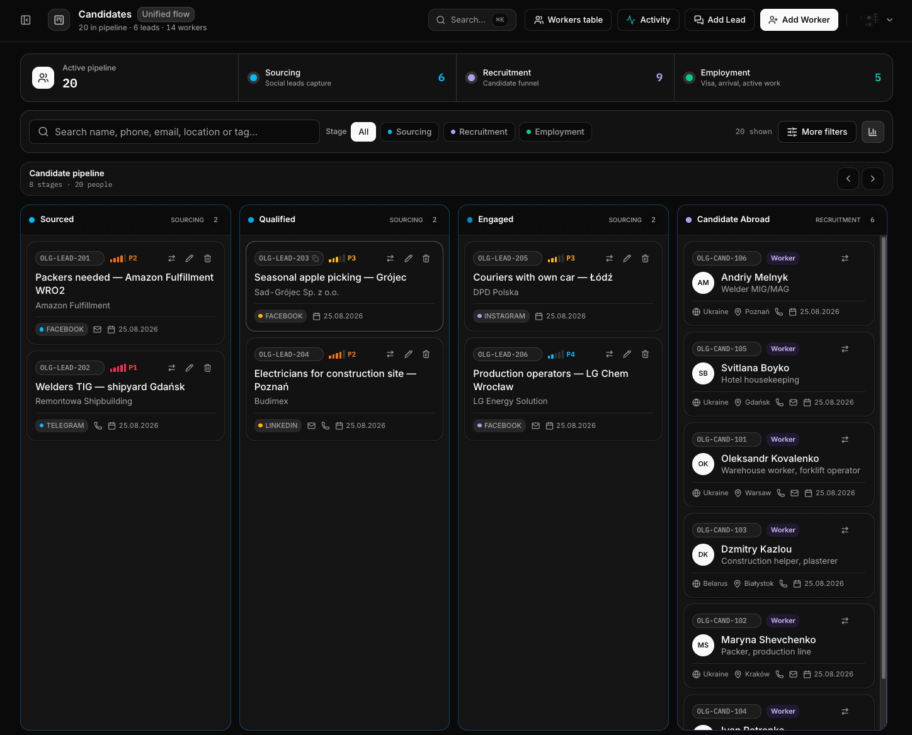Screen dimensions: 912x735
Task: Click Worker badge on OLG-CAND-102
Action: [783, 621]
